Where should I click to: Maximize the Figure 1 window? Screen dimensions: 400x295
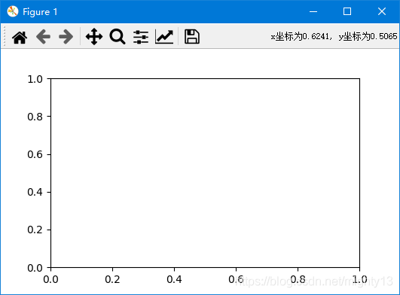point(347,11)
